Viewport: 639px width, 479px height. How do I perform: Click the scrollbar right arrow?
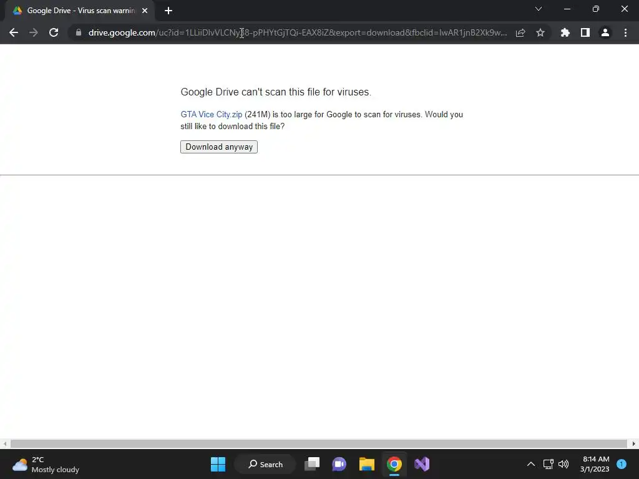(634, 443)
